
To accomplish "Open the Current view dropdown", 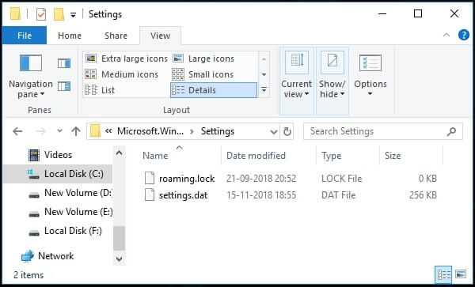I will pos(296,81).
